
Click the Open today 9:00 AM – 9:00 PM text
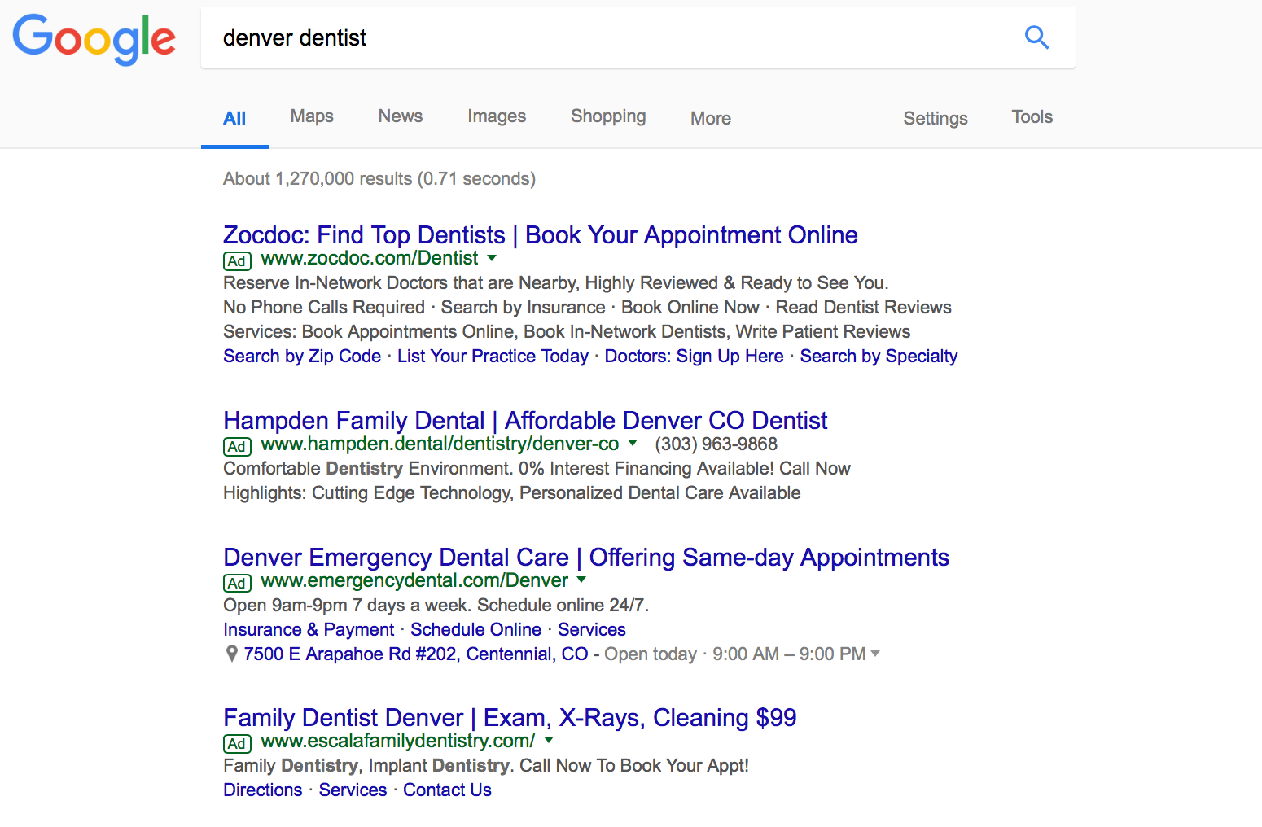[x=735, y=654]
